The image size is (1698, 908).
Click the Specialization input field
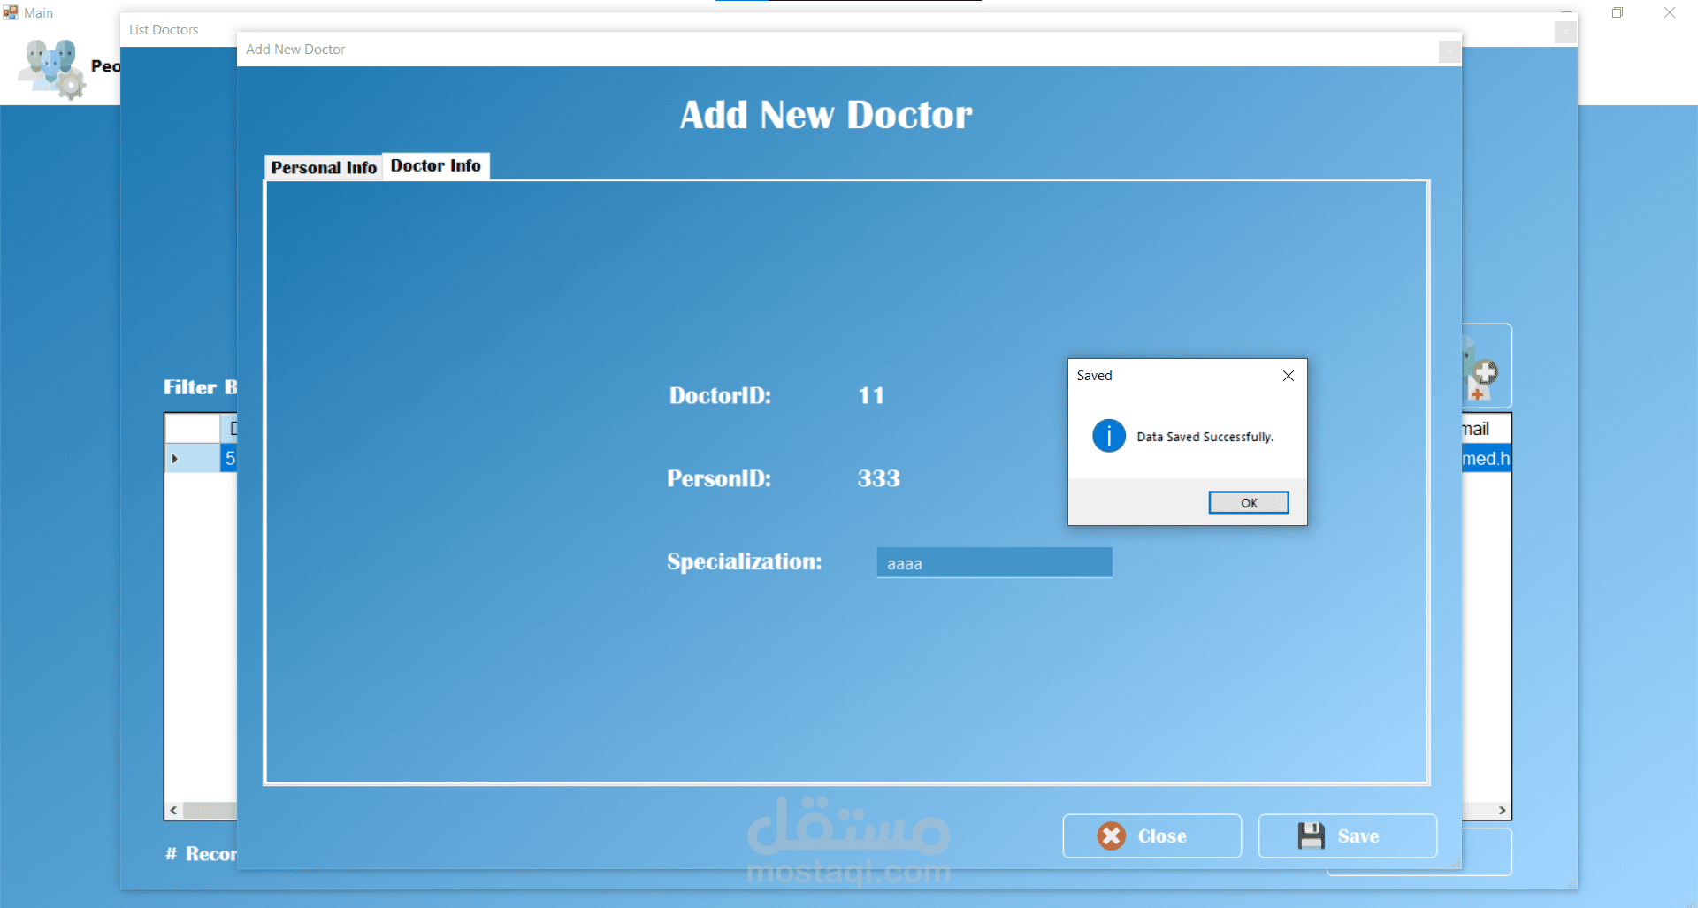(x=994, y=563)
